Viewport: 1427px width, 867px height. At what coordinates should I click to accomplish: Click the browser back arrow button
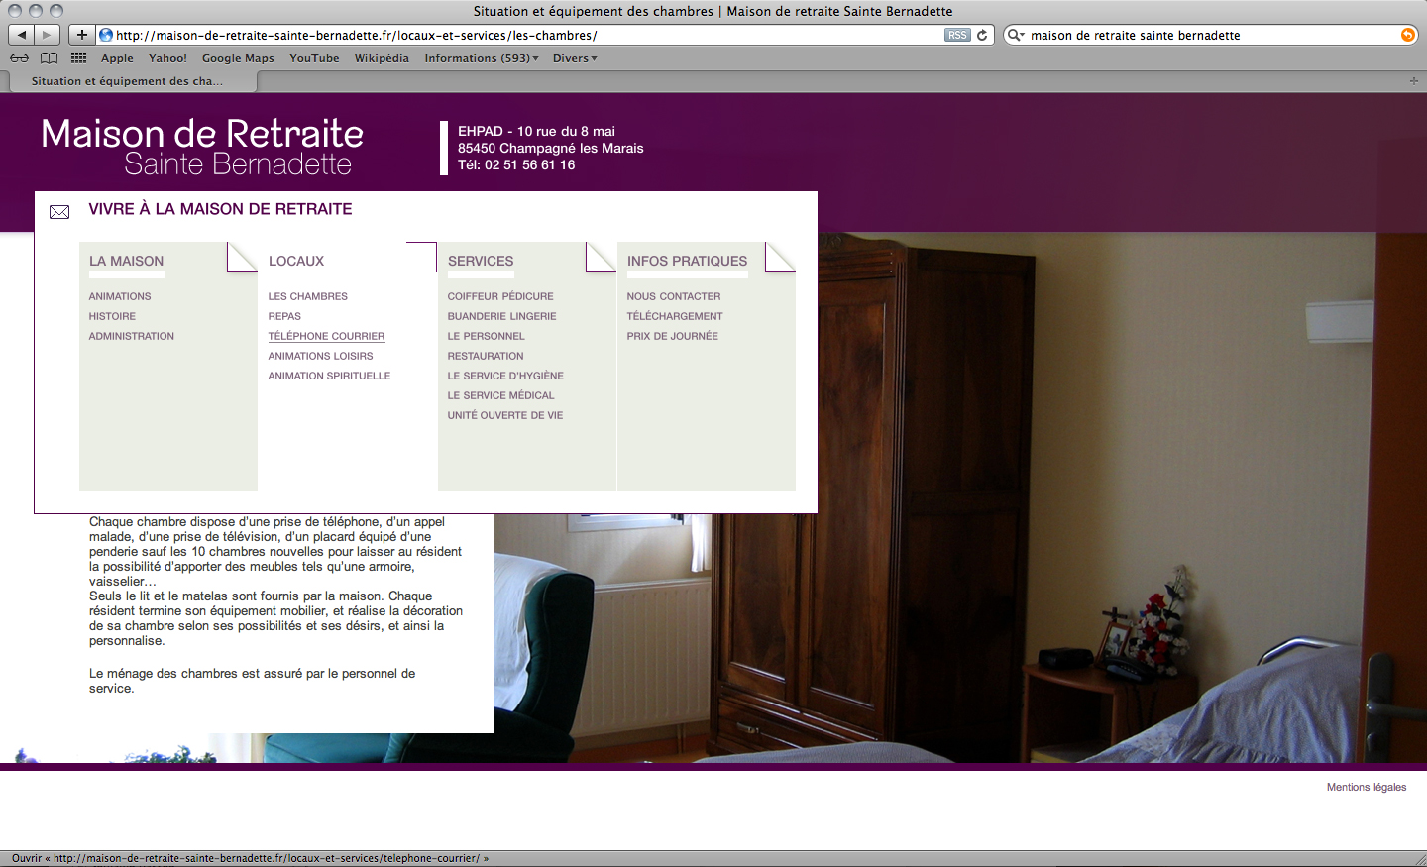(x=22, y=35)
